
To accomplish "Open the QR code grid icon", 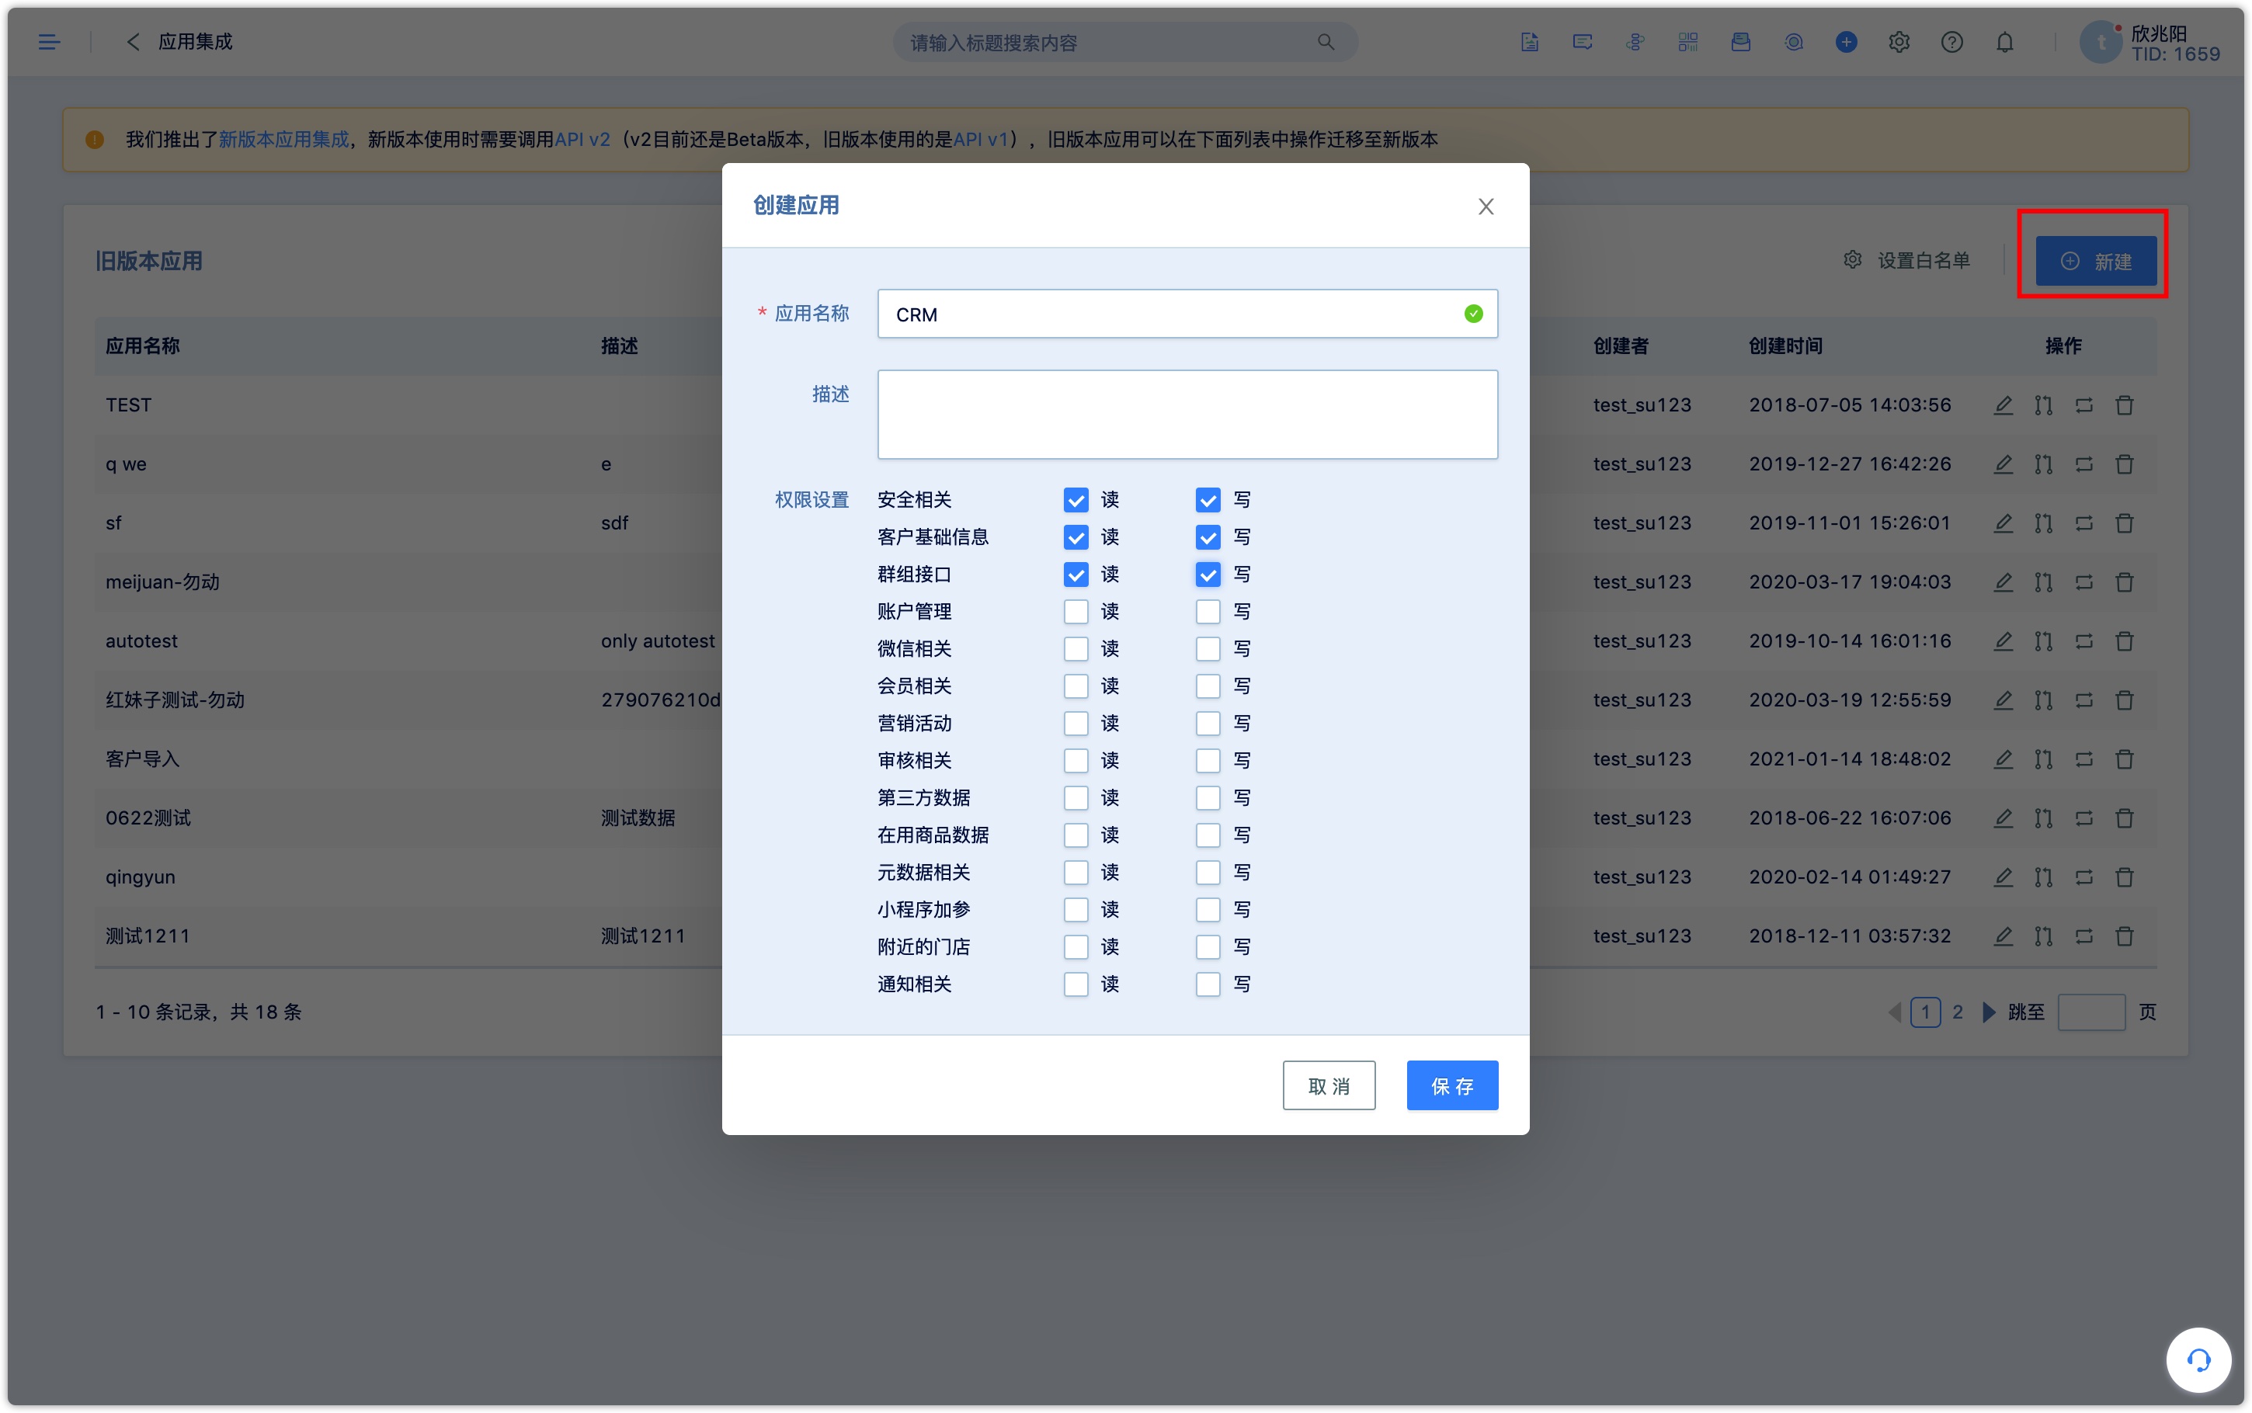I will [x=1687, y=42].
